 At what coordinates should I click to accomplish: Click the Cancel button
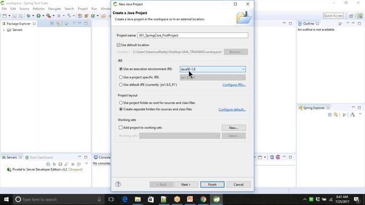(238, 184)
